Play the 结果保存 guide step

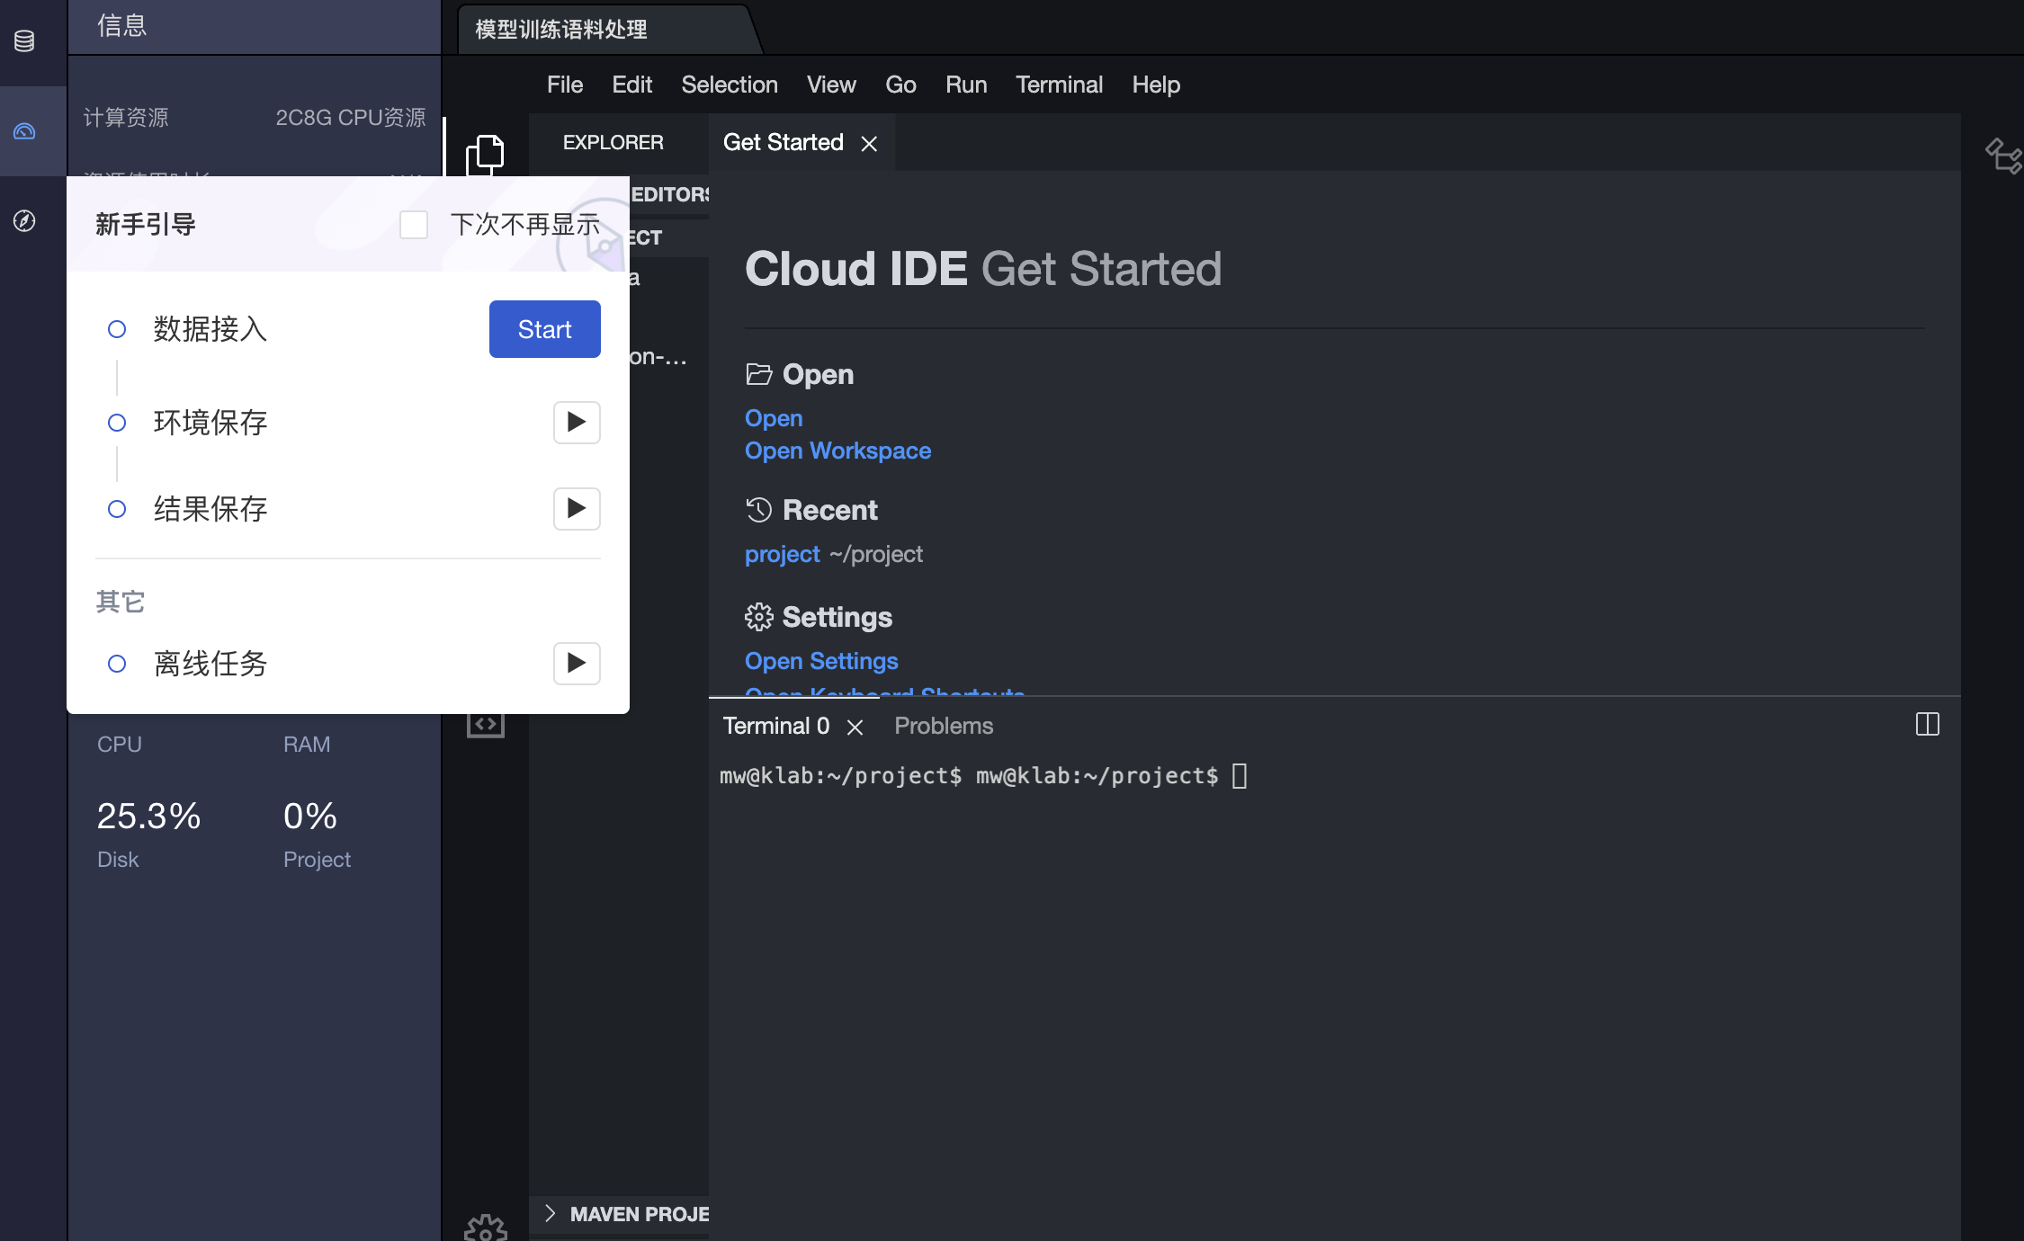pos(577,509)
